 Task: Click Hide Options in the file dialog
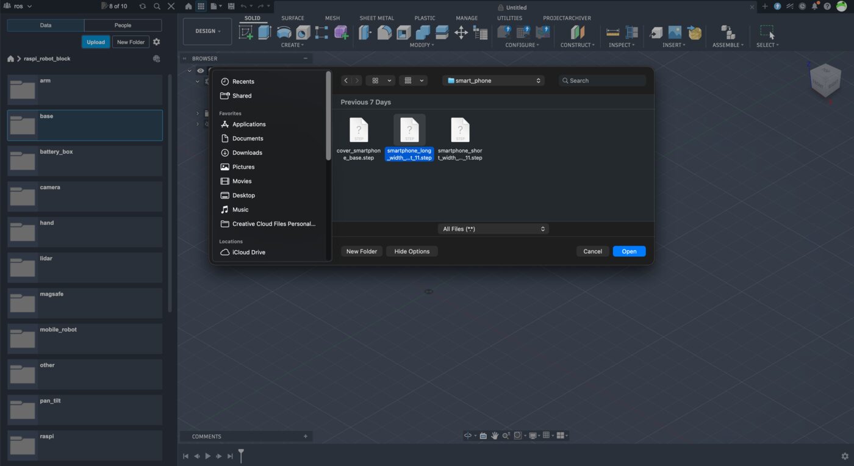(412, 251)
